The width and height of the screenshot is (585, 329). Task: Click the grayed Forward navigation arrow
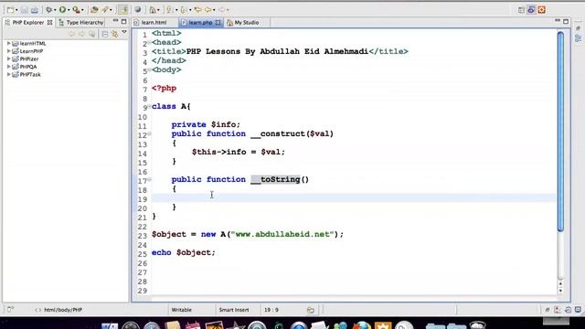[x=222, y=10]
